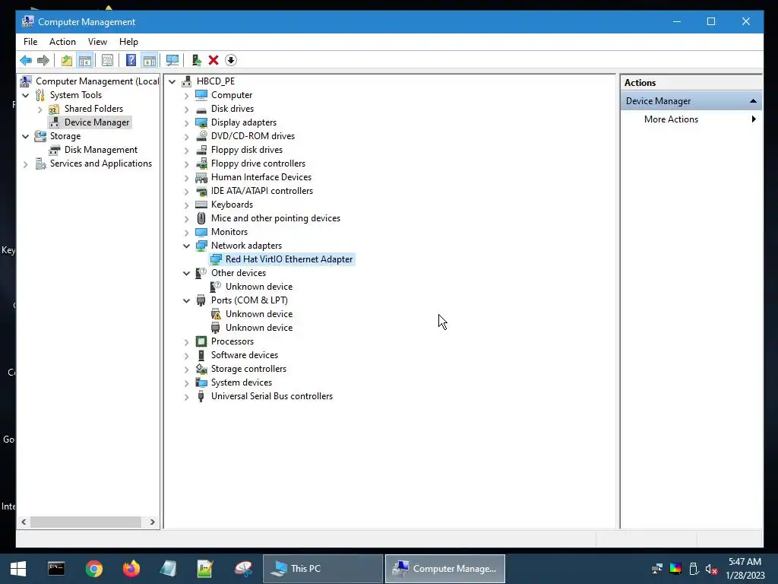
Task: Collapse the System Tools node
Action: point(26,95)
